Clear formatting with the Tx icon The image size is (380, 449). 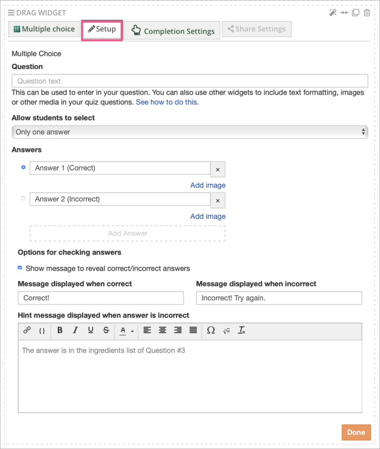click(x=241, y=330)
